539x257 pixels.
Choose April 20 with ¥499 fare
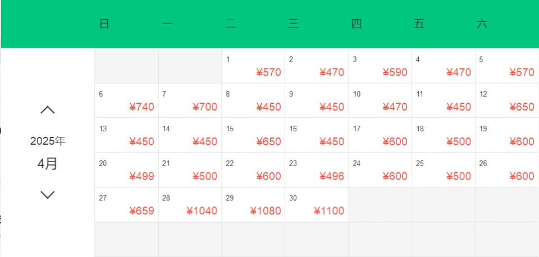click(x=126, y=170)
